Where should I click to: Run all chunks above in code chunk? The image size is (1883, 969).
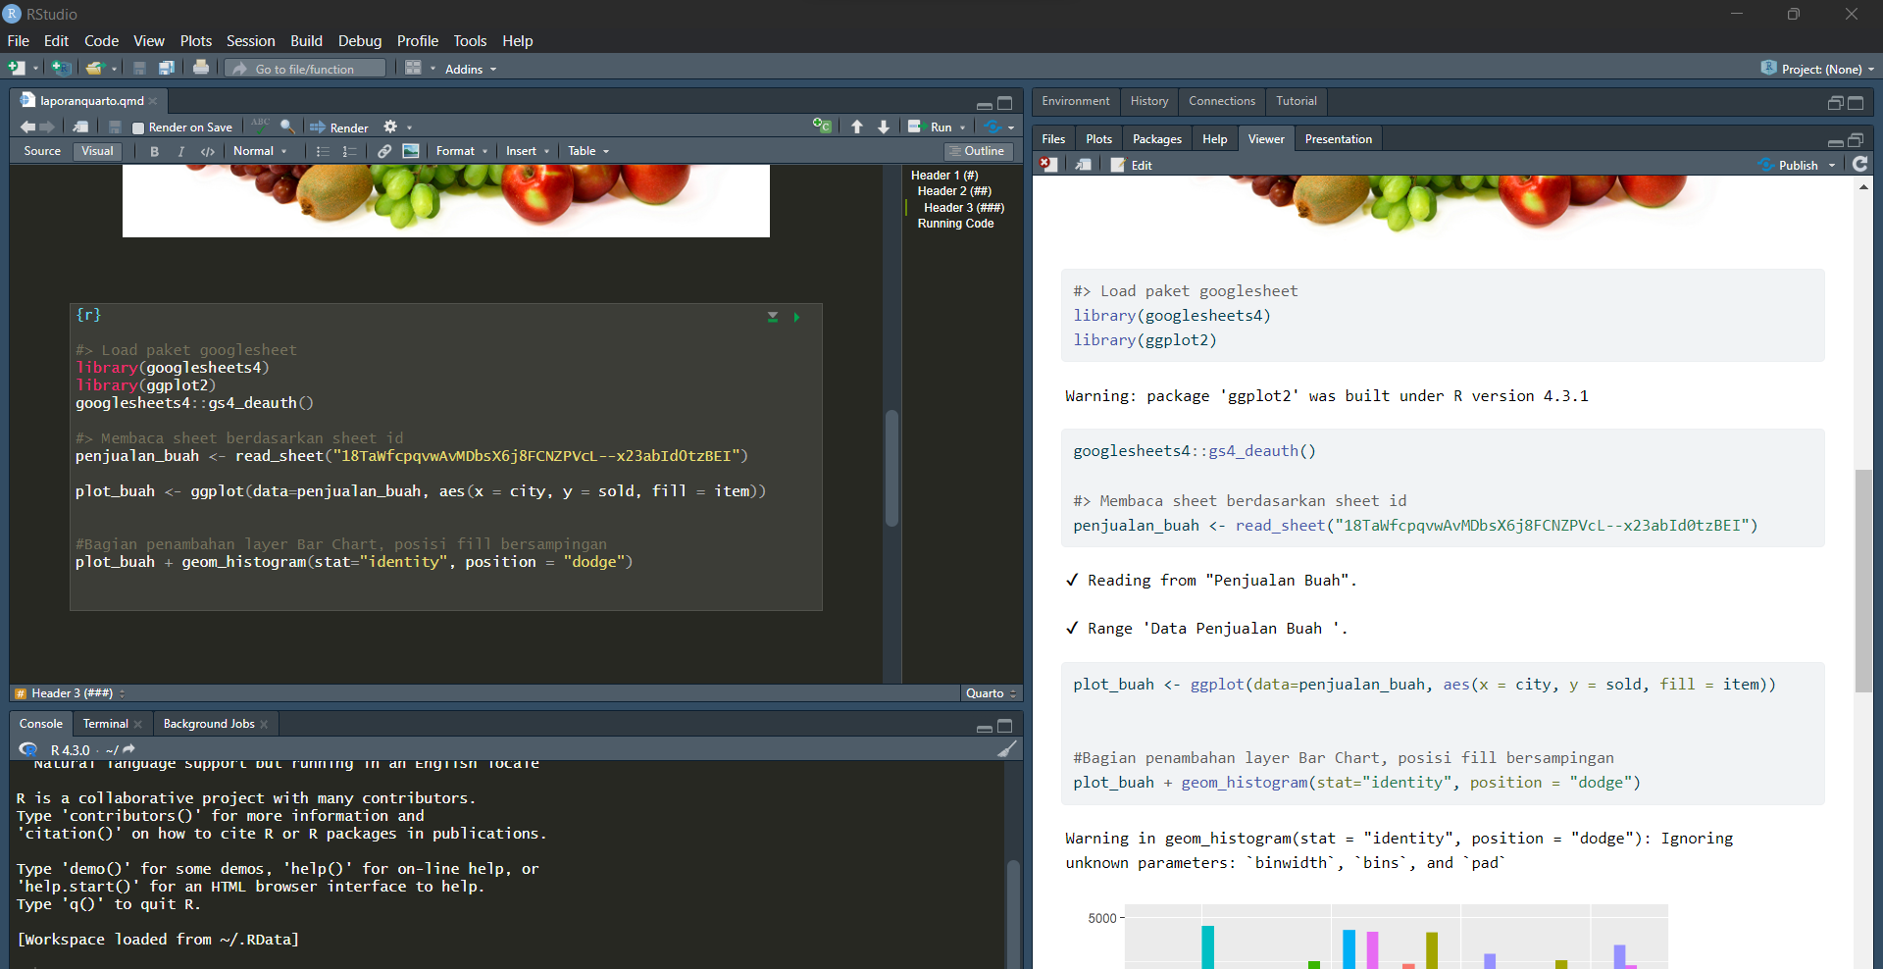click(773, 317)
